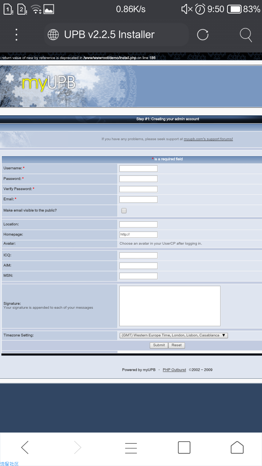Tap the SIM 2 status icon

click(x=22, y=9)
